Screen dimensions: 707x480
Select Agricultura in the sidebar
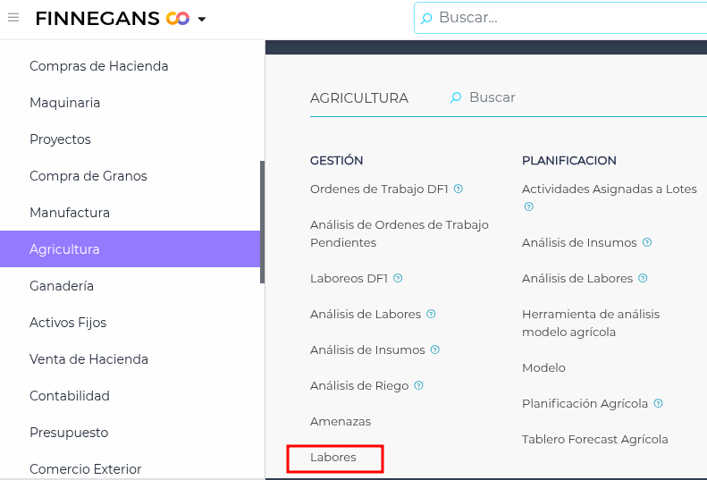click(64, 249)
